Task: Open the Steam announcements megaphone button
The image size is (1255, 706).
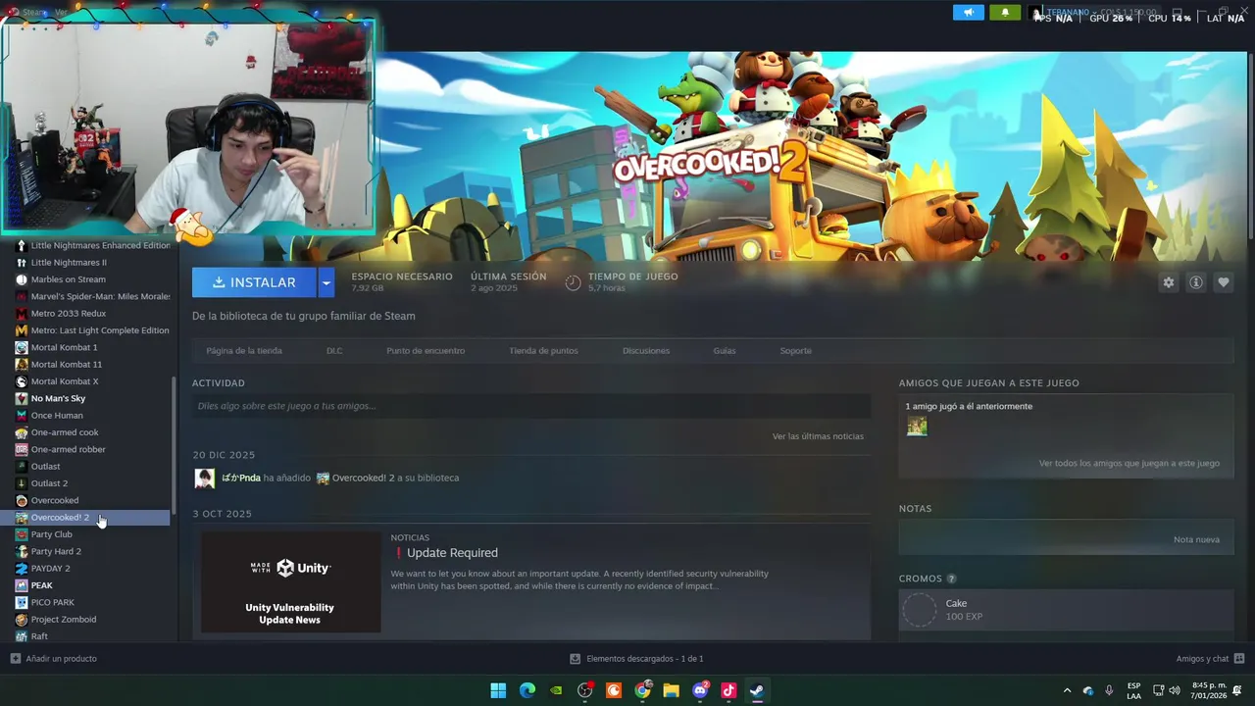Action: [968, 13]
